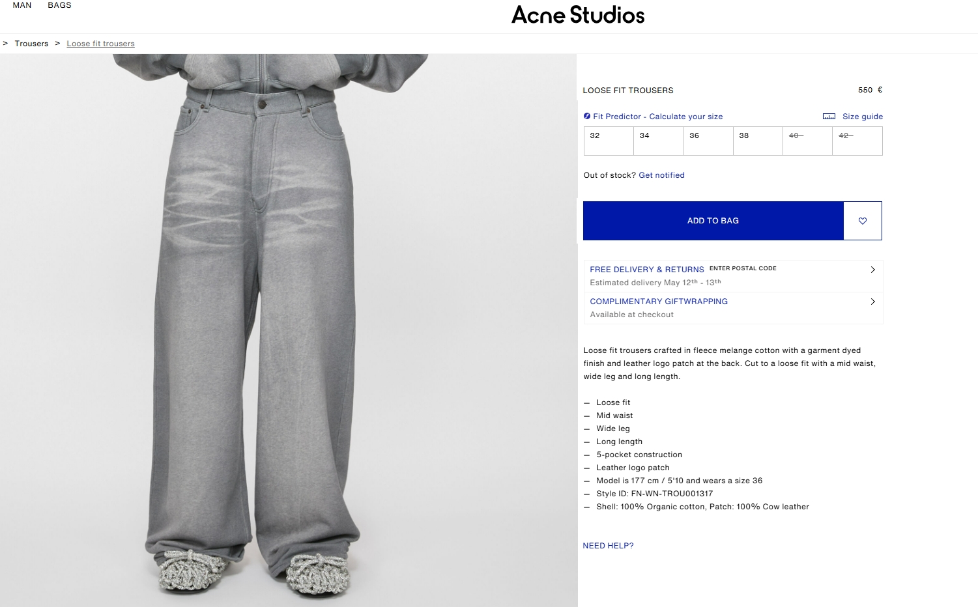Image resolution: width=978 pixels, height=607 pixels.
Task: Open the Get notified link
Action: click(661, 175)
